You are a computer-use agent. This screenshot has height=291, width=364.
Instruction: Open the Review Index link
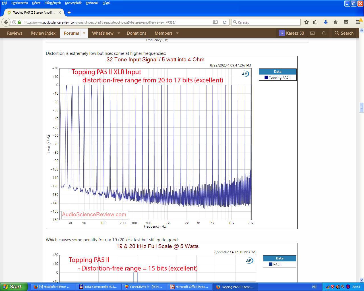[43, 33]
